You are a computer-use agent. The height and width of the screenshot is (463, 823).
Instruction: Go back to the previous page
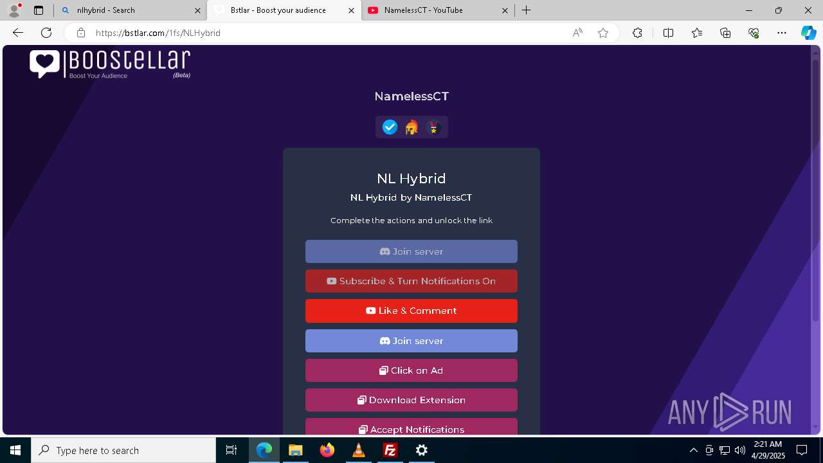tap(18, 33)
